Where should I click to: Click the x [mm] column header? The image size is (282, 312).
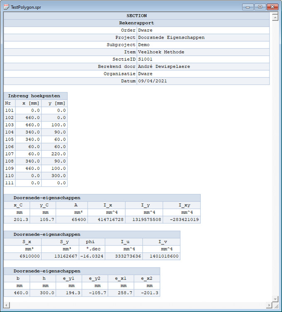tap(29, 103)
